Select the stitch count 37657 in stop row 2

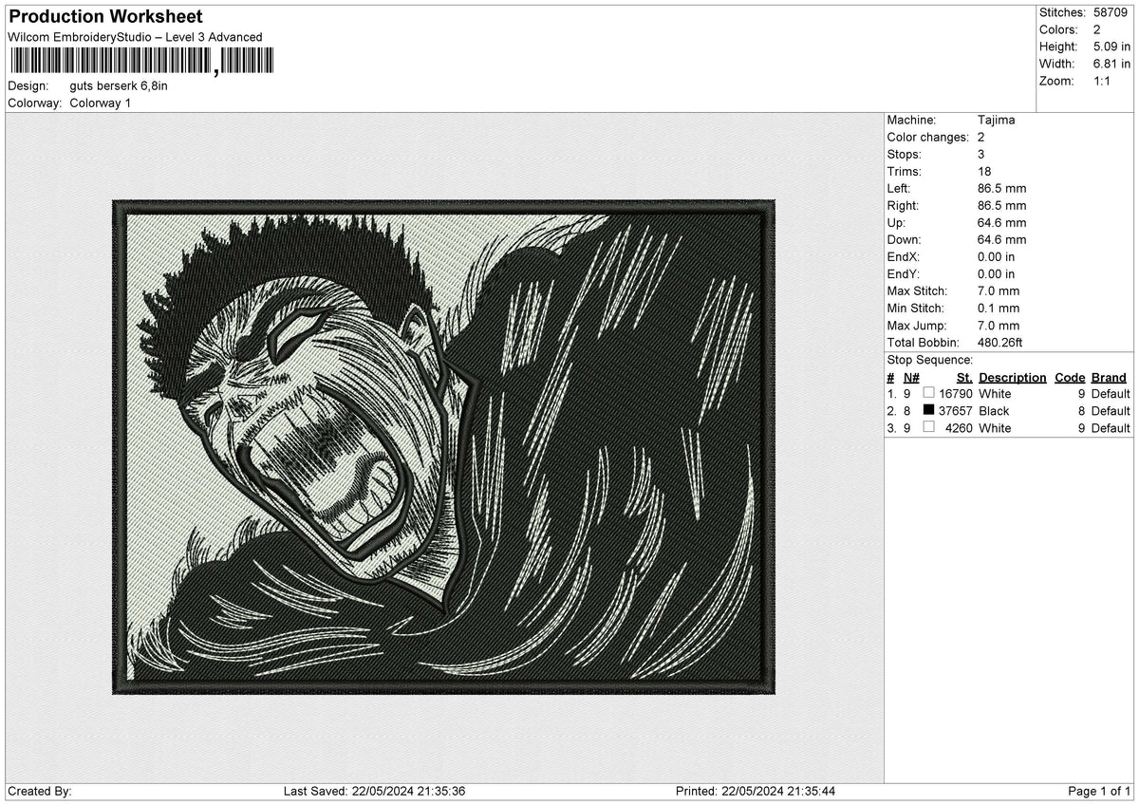[x=956, y=410]
